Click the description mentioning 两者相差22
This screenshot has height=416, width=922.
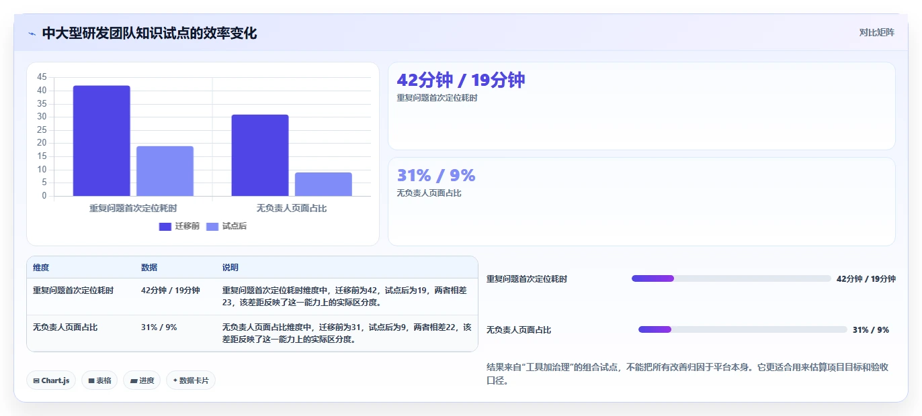coord(347,333)
